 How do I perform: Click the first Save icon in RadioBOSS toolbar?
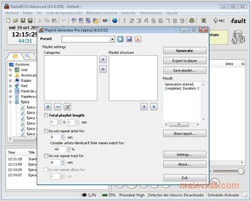tap(23, 21)
